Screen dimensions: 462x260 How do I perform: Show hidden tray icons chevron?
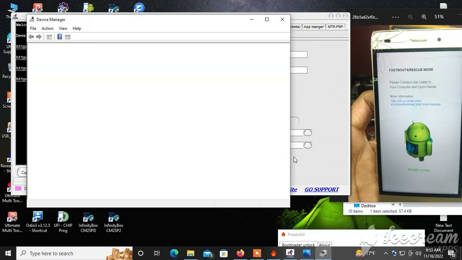click(x=386, y=253)
